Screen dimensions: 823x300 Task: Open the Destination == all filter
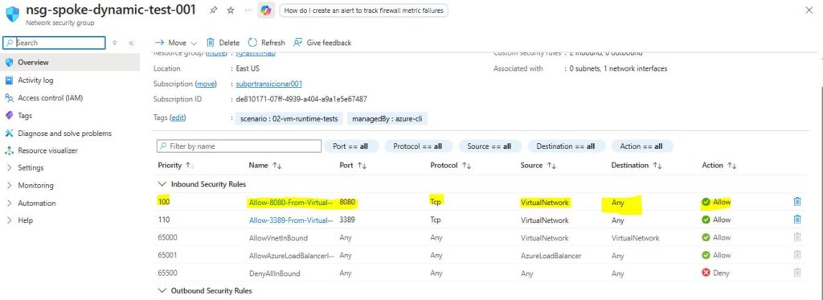(566, 146)
